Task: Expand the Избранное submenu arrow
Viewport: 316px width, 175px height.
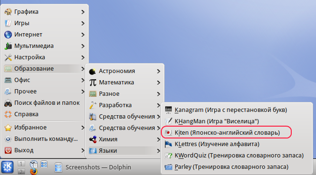Action: pyautogui.click(x=83, y=128)
